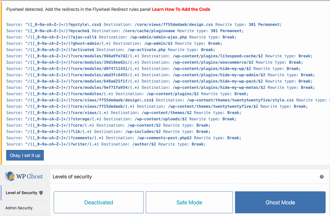Select the Safe Mode security level
The width and height of the screenshot is (330, 216).
(x=189, y=202)
